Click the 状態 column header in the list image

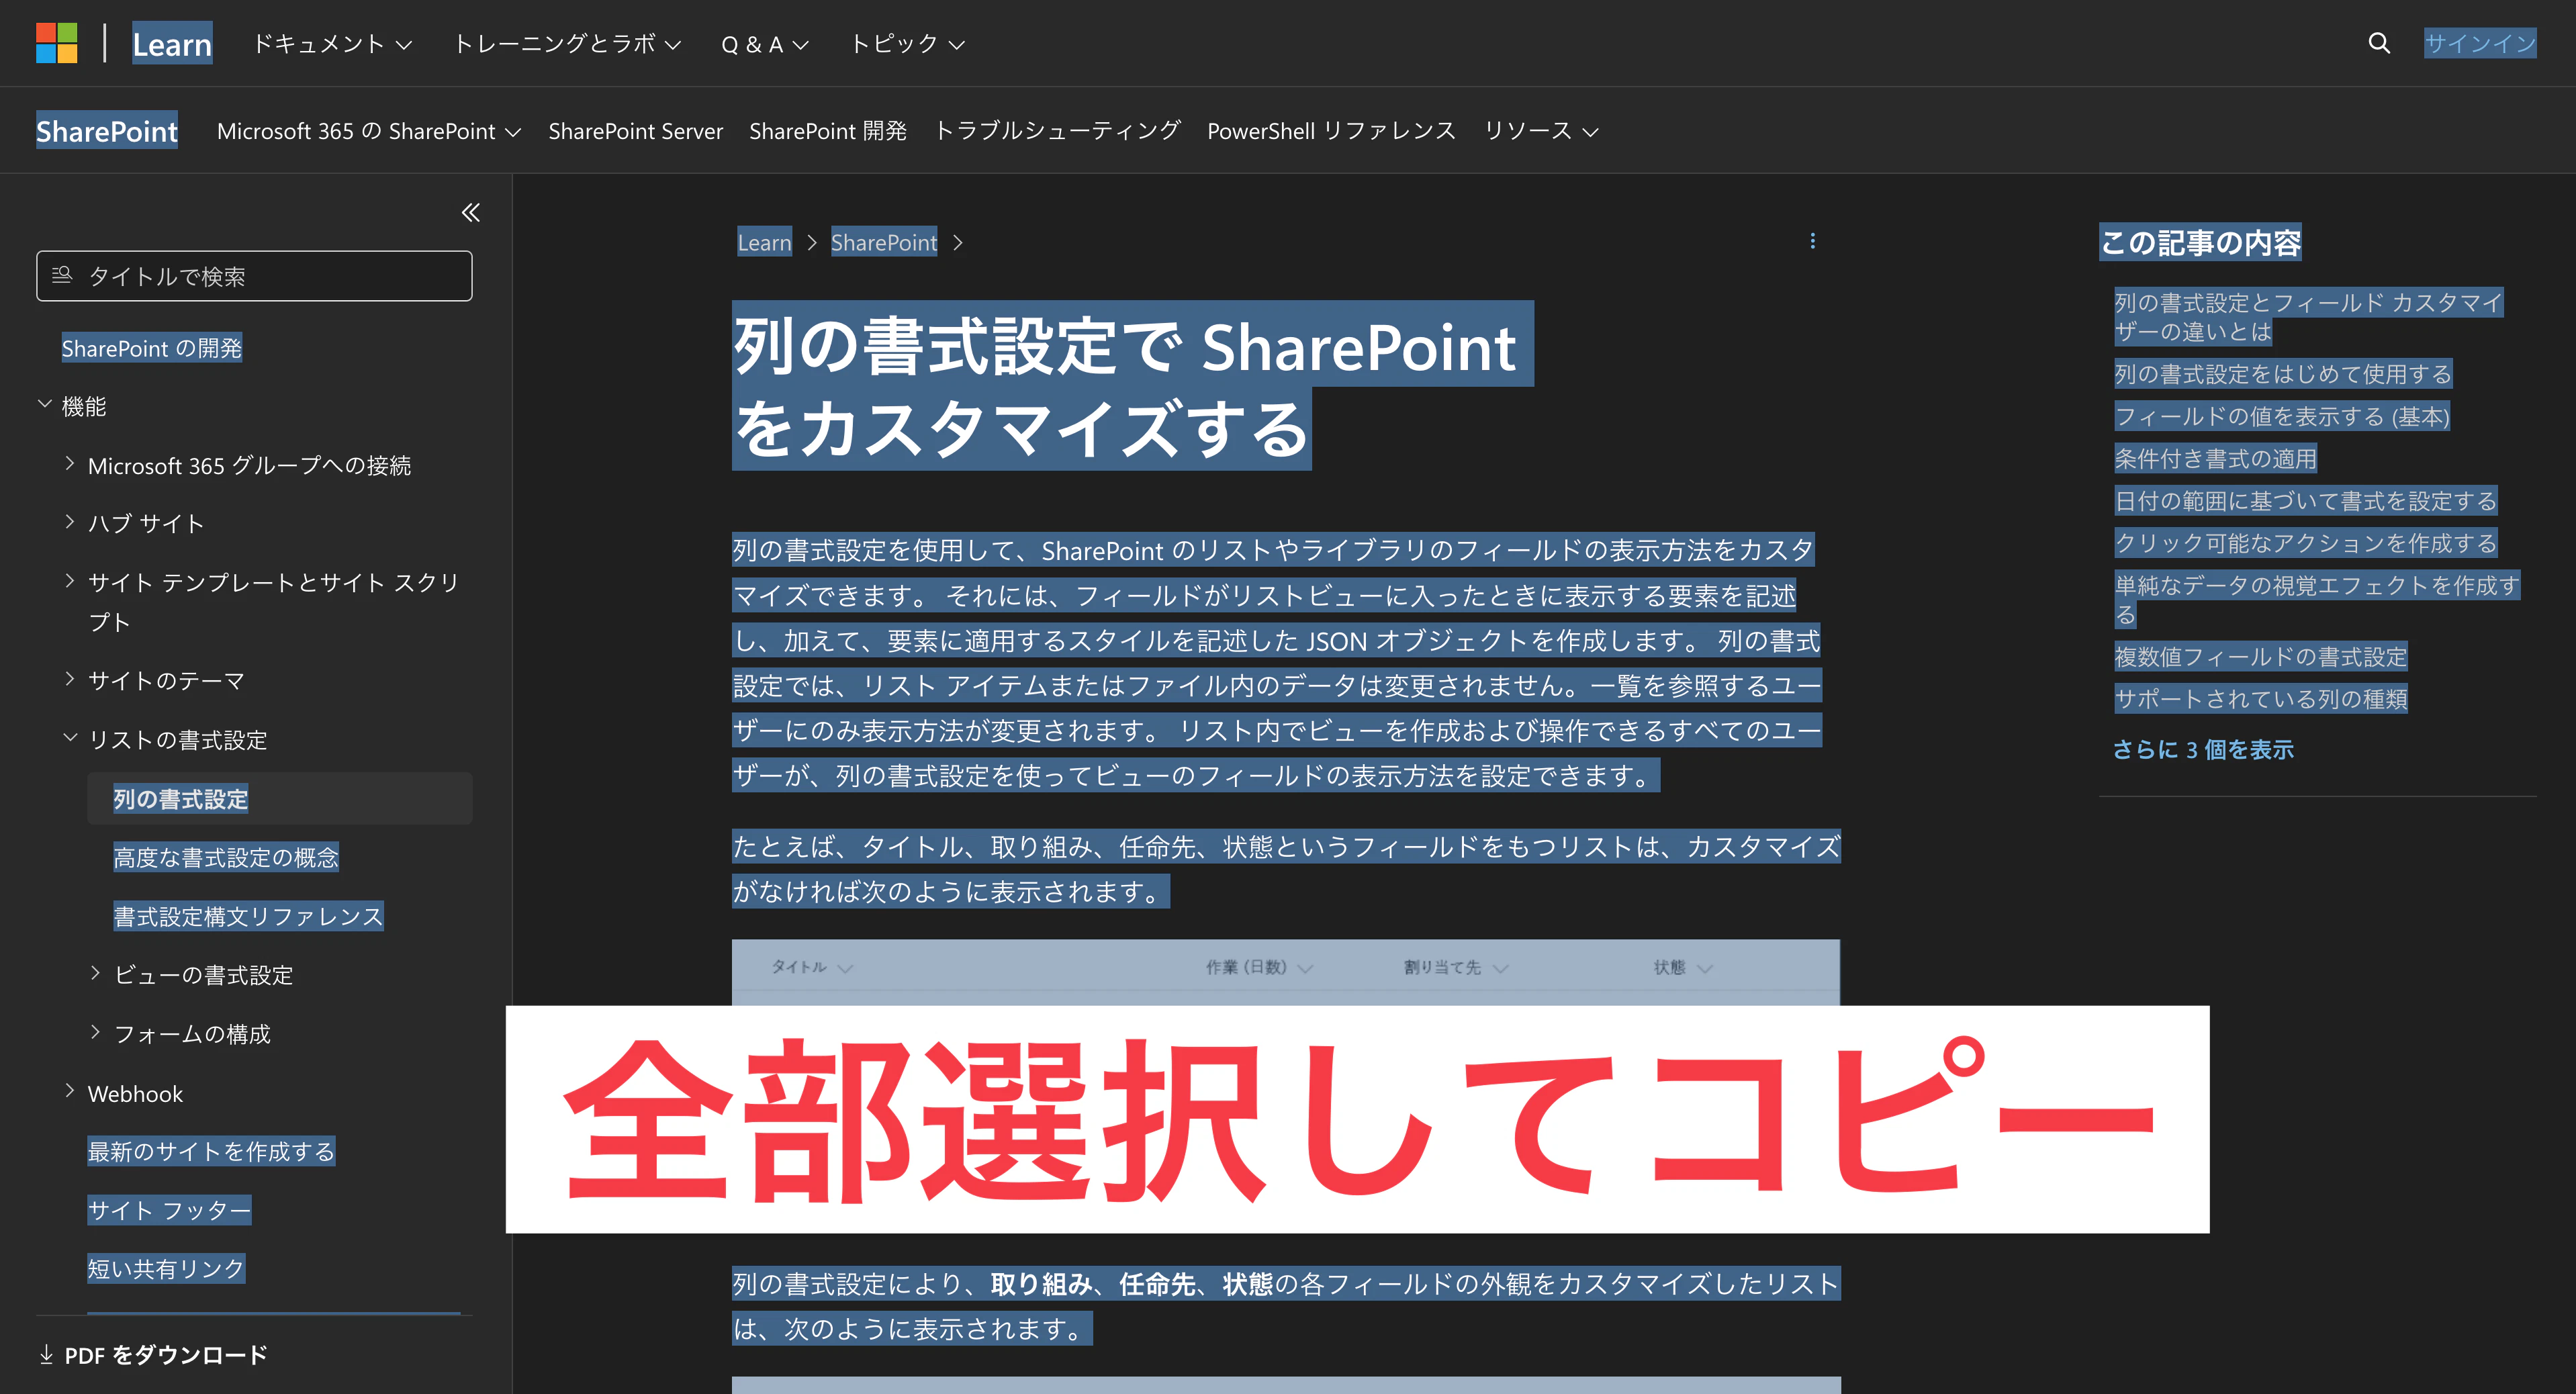(x=1682, y=967)
